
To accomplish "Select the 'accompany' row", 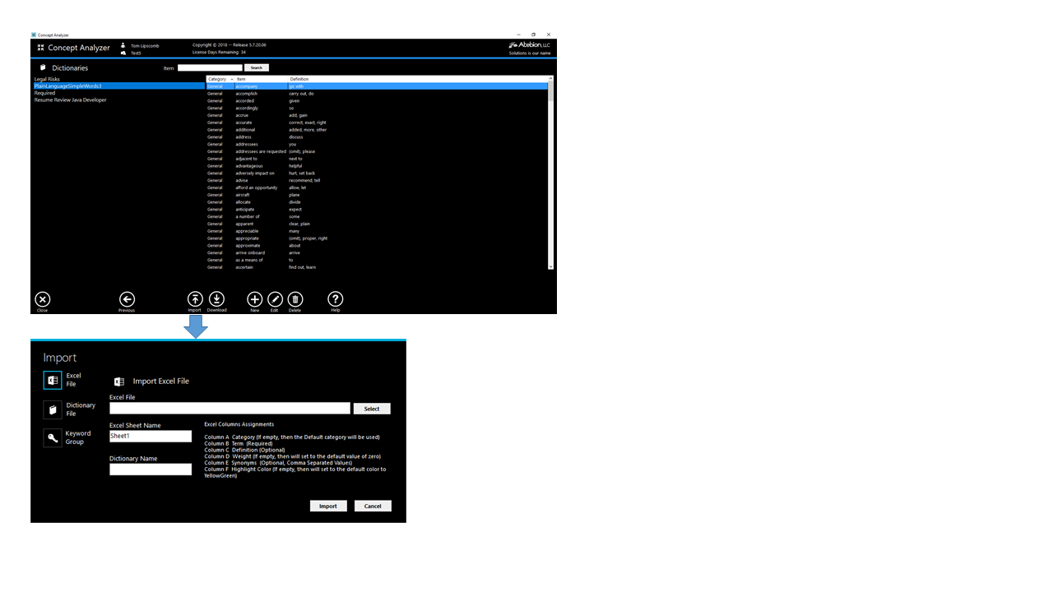I will click(x=377, y=86).
